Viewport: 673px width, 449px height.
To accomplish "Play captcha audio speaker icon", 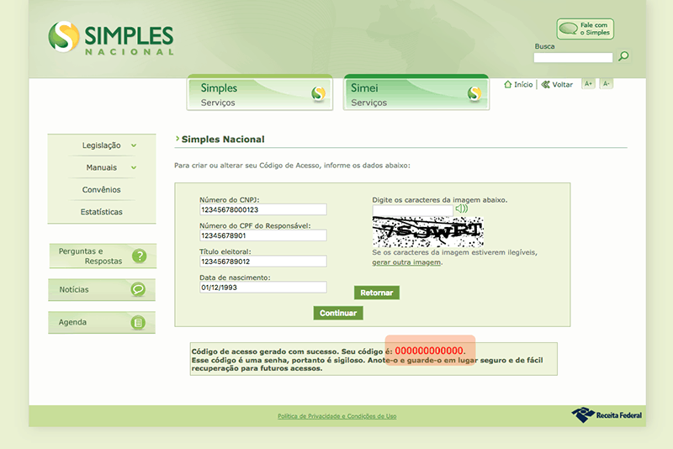I will (x=462, y=209).
